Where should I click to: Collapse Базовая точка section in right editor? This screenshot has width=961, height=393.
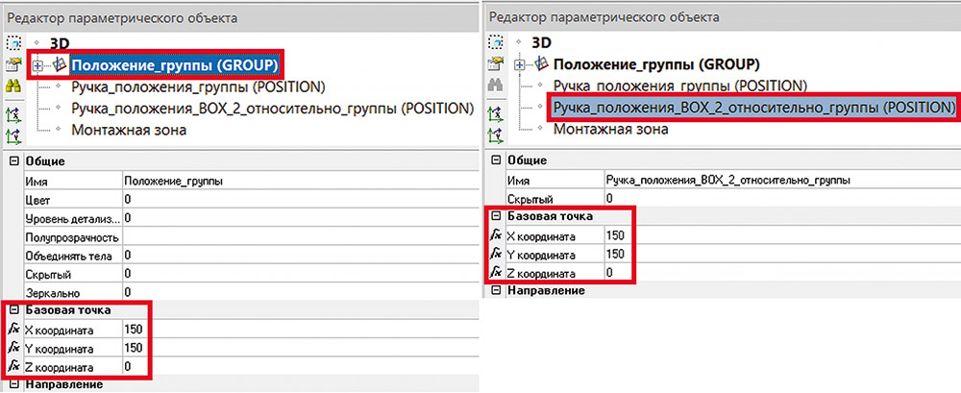click(x=495, y=216)
